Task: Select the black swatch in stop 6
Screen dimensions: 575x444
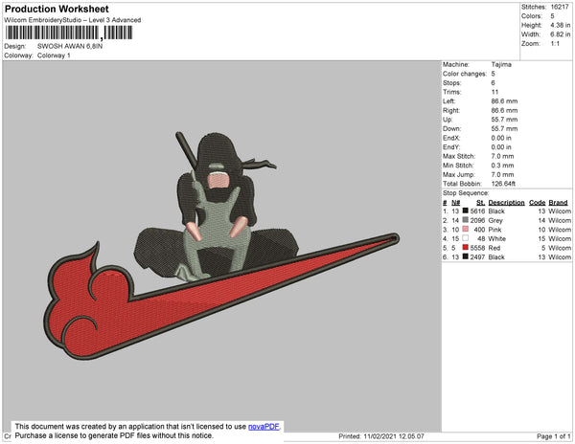Action: [x=466, y=256]
